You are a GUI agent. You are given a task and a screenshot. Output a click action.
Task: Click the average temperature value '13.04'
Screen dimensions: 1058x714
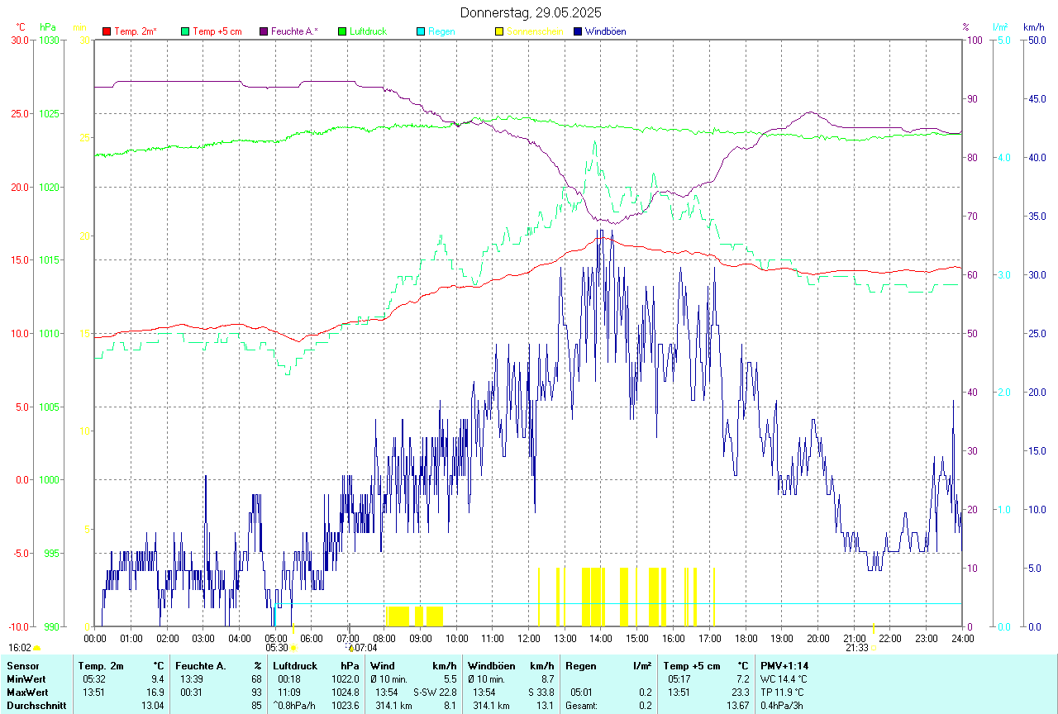click(x=152, y=706)
